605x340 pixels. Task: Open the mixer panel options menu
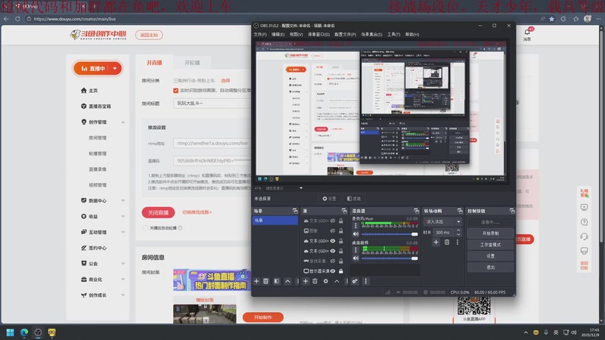366,281
